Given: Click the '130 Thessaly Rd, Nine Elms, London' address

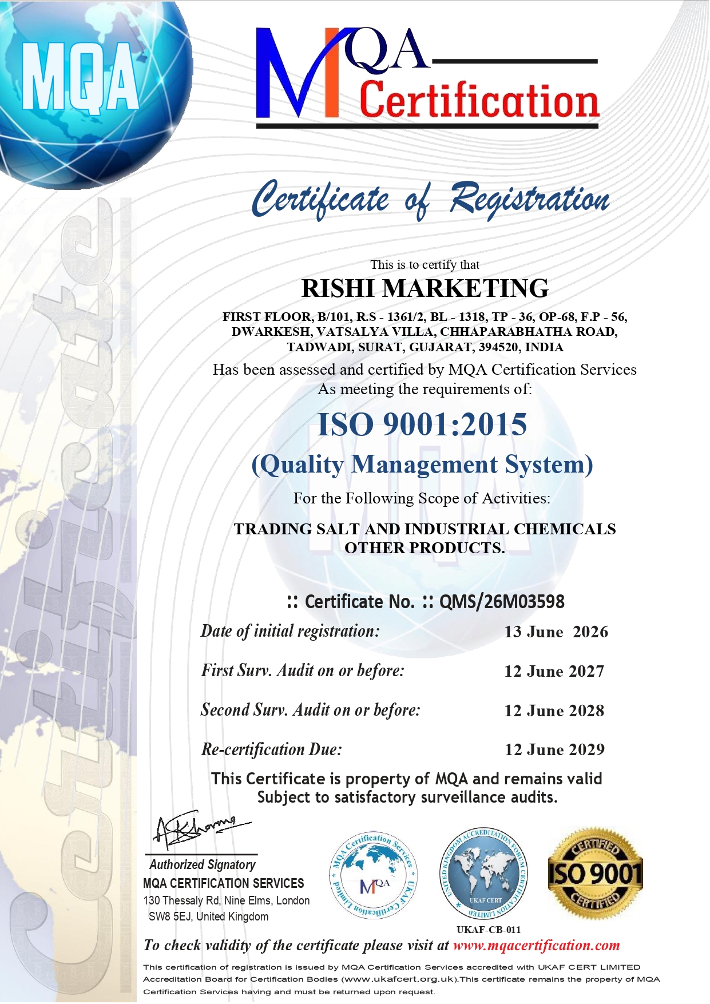Looking at the screenshot, I should (227, 901).
